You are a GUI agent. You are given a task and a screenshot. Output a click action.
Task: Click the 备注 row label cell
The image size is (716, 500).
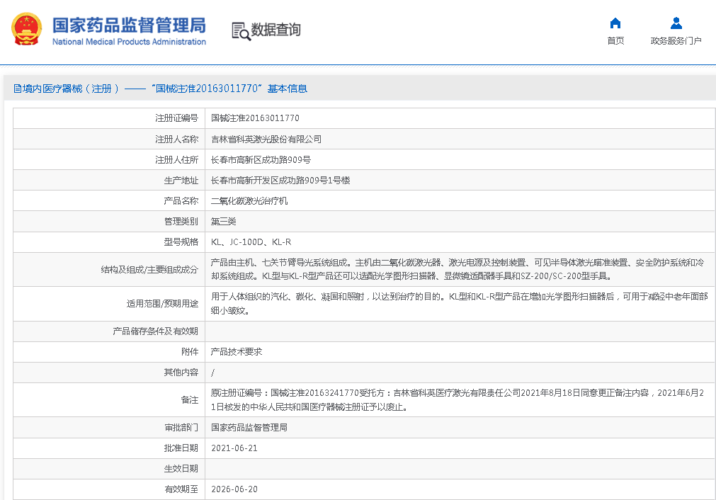pyautogui.click(x=189, y=400)
